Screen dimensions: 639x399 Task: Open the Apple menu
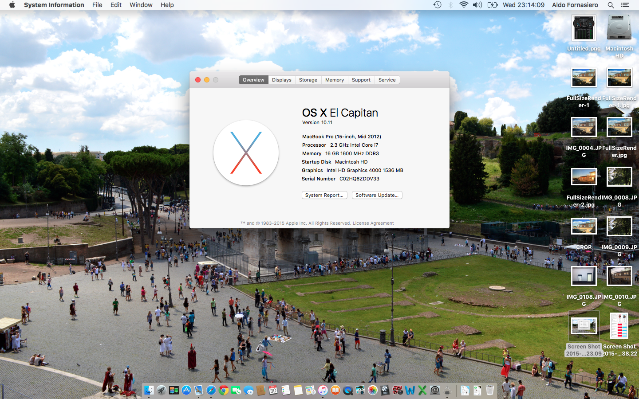tap(12, 5)
